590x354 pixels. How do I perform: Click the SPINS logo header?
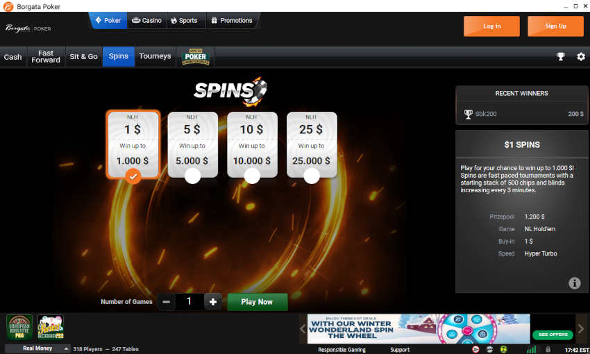230,91
